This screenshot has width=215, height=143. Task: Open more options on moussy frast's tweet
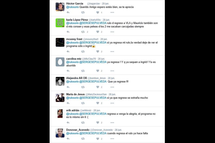tap(112, 51)
